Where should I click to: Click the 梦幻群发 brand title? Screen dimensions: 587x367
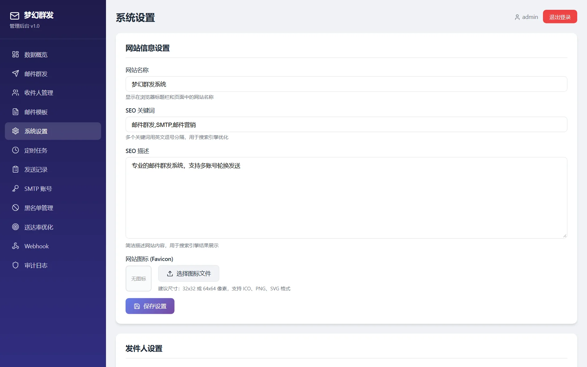[x=39, y=15]
